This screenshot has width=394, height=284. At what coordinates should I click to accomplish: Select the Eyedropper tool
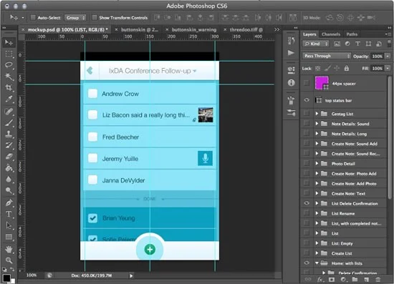[x=9, y=99]
